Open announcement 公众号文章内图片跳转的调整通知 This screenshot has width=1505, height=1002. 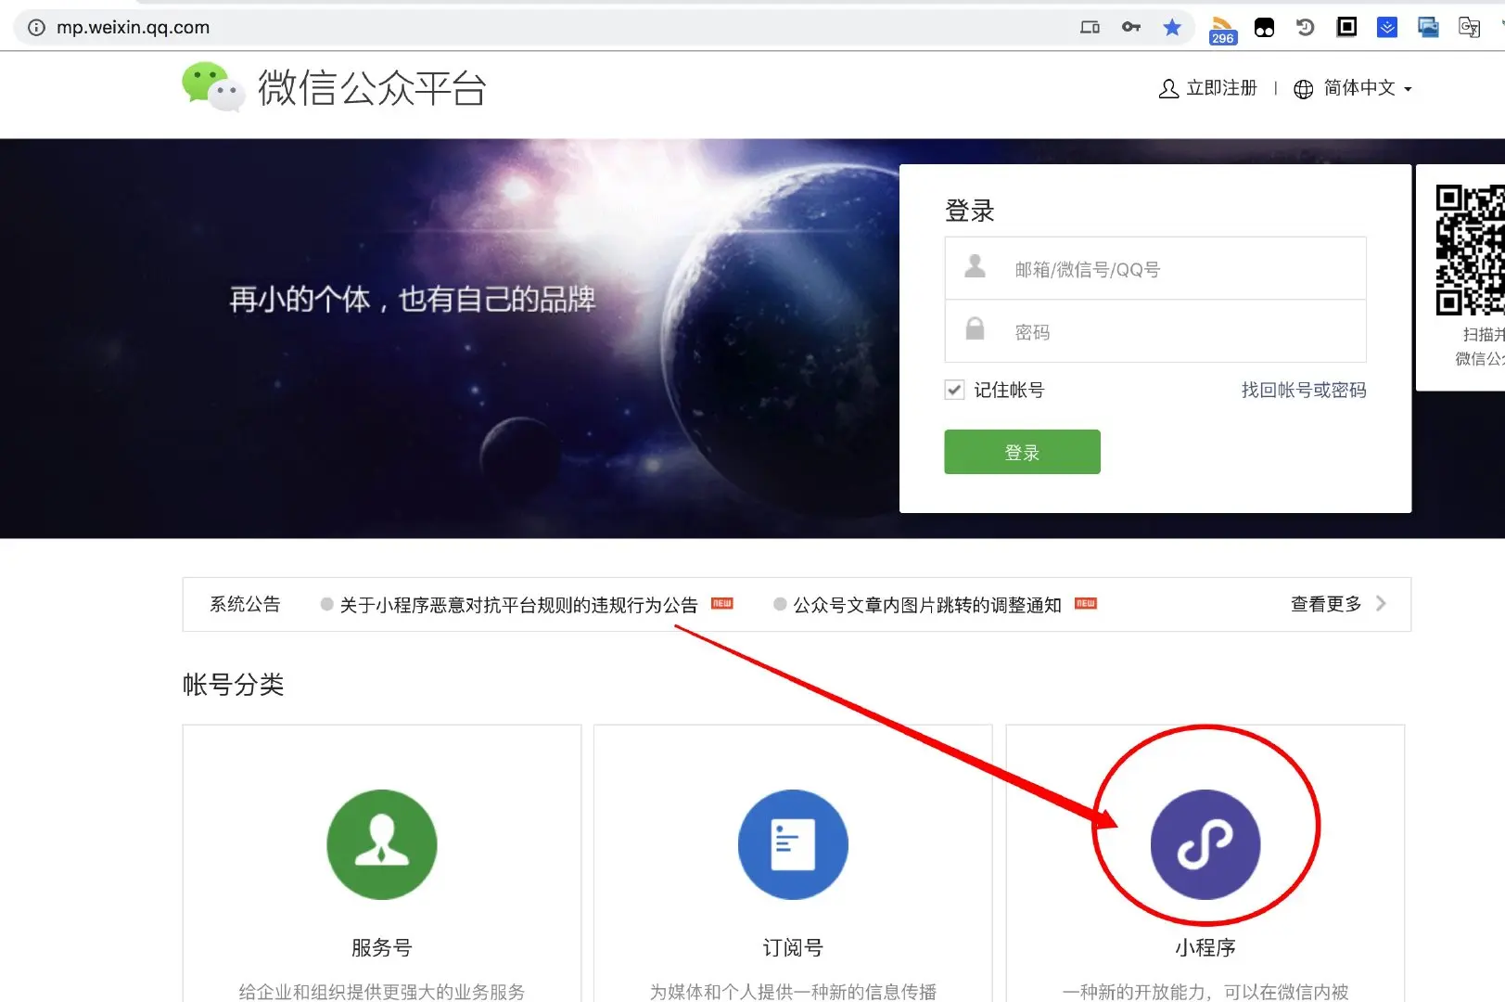pyautogui.click(x=927, y=605)
